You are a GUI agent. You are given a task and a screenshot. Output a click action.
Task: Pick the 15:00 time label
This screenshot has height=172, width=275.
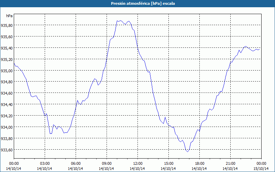coord(168,164)
